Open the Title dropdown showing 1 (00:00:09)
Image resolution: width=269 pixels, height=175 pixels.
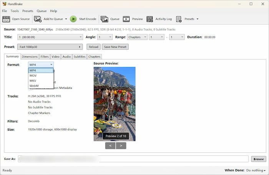point(50,37)
